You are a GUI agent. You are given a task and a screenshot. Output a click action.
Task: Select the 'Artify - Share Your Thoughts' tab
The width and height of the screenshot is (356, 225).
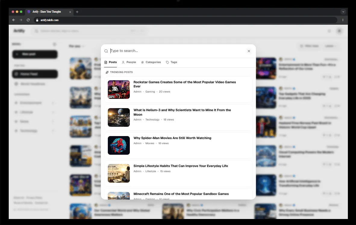[49, 12]
